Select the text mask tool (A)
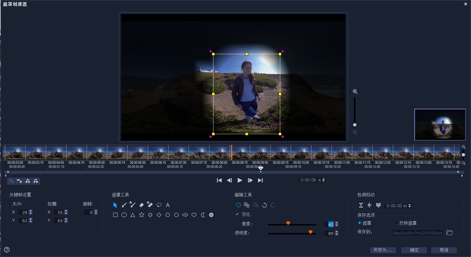Image resolution: width=471 pixels, height=257 pixels. (x=168, y=205)
